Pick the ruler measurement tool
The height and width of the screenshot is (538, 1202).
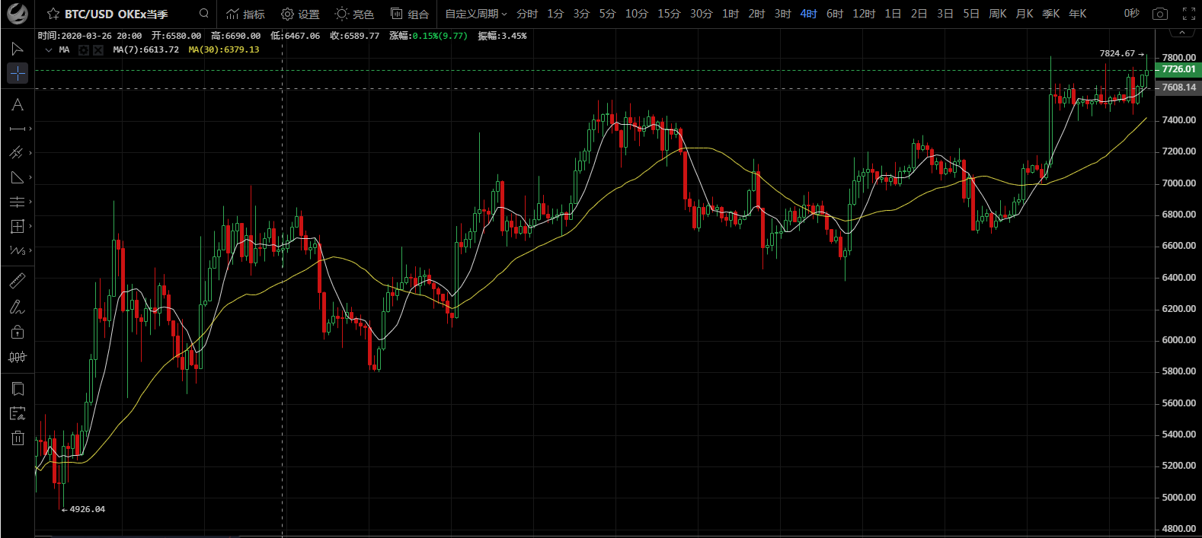17,282
